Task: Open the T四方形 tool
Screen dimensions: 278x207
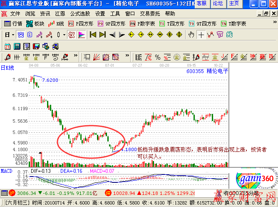Action: click(x=172, y=24)
